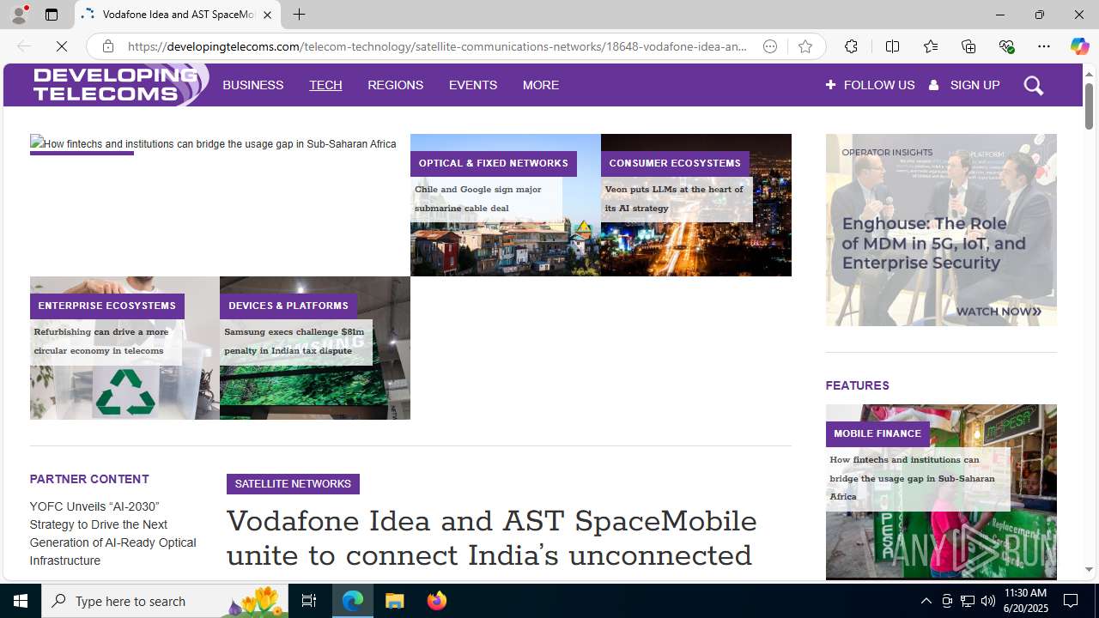The image size is (1099, 618).
Task: Open ENTERPRISE ECOSYSTEMS category
Action: pos(106,306)
